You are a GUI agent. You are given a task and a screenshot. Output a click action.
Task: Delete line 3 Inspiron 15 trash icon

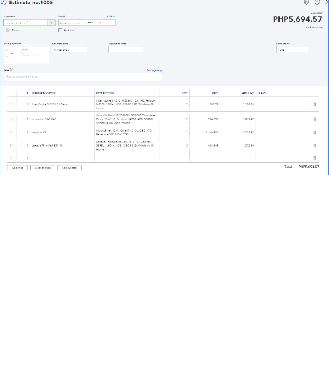[315, 132]
